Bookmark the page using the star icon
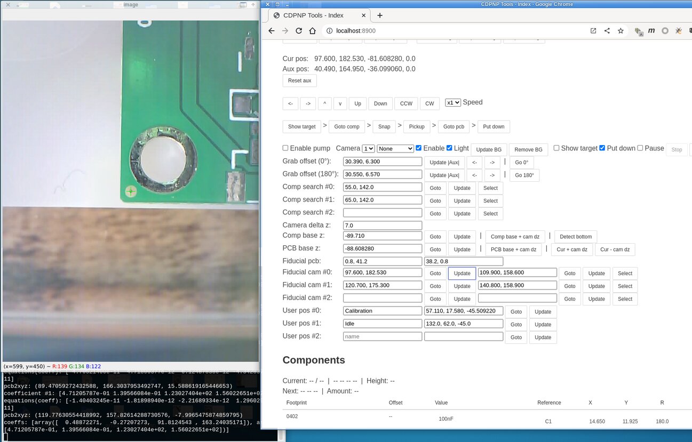The image size is (692, 442). 620,31
